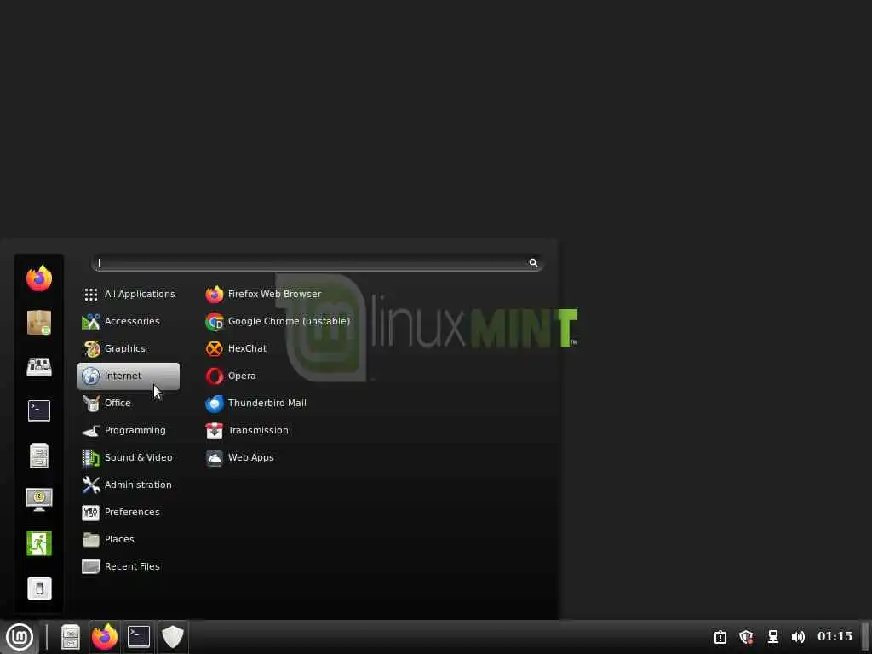Open Thunderbird Mail by its label
The image size is (872, 654).
click(x=267, y=403)
